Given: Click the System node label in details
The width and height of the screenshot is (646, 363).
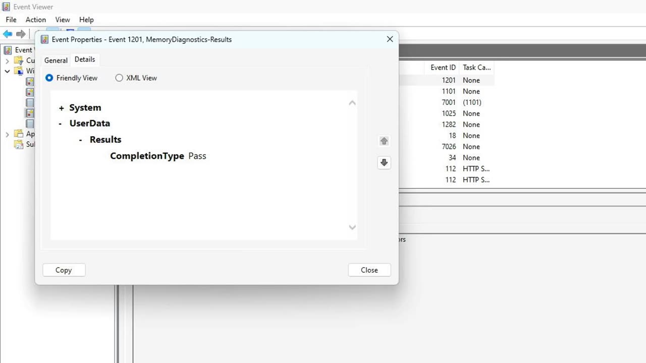Looking at the screenshot, I should [x=85, y=108].
